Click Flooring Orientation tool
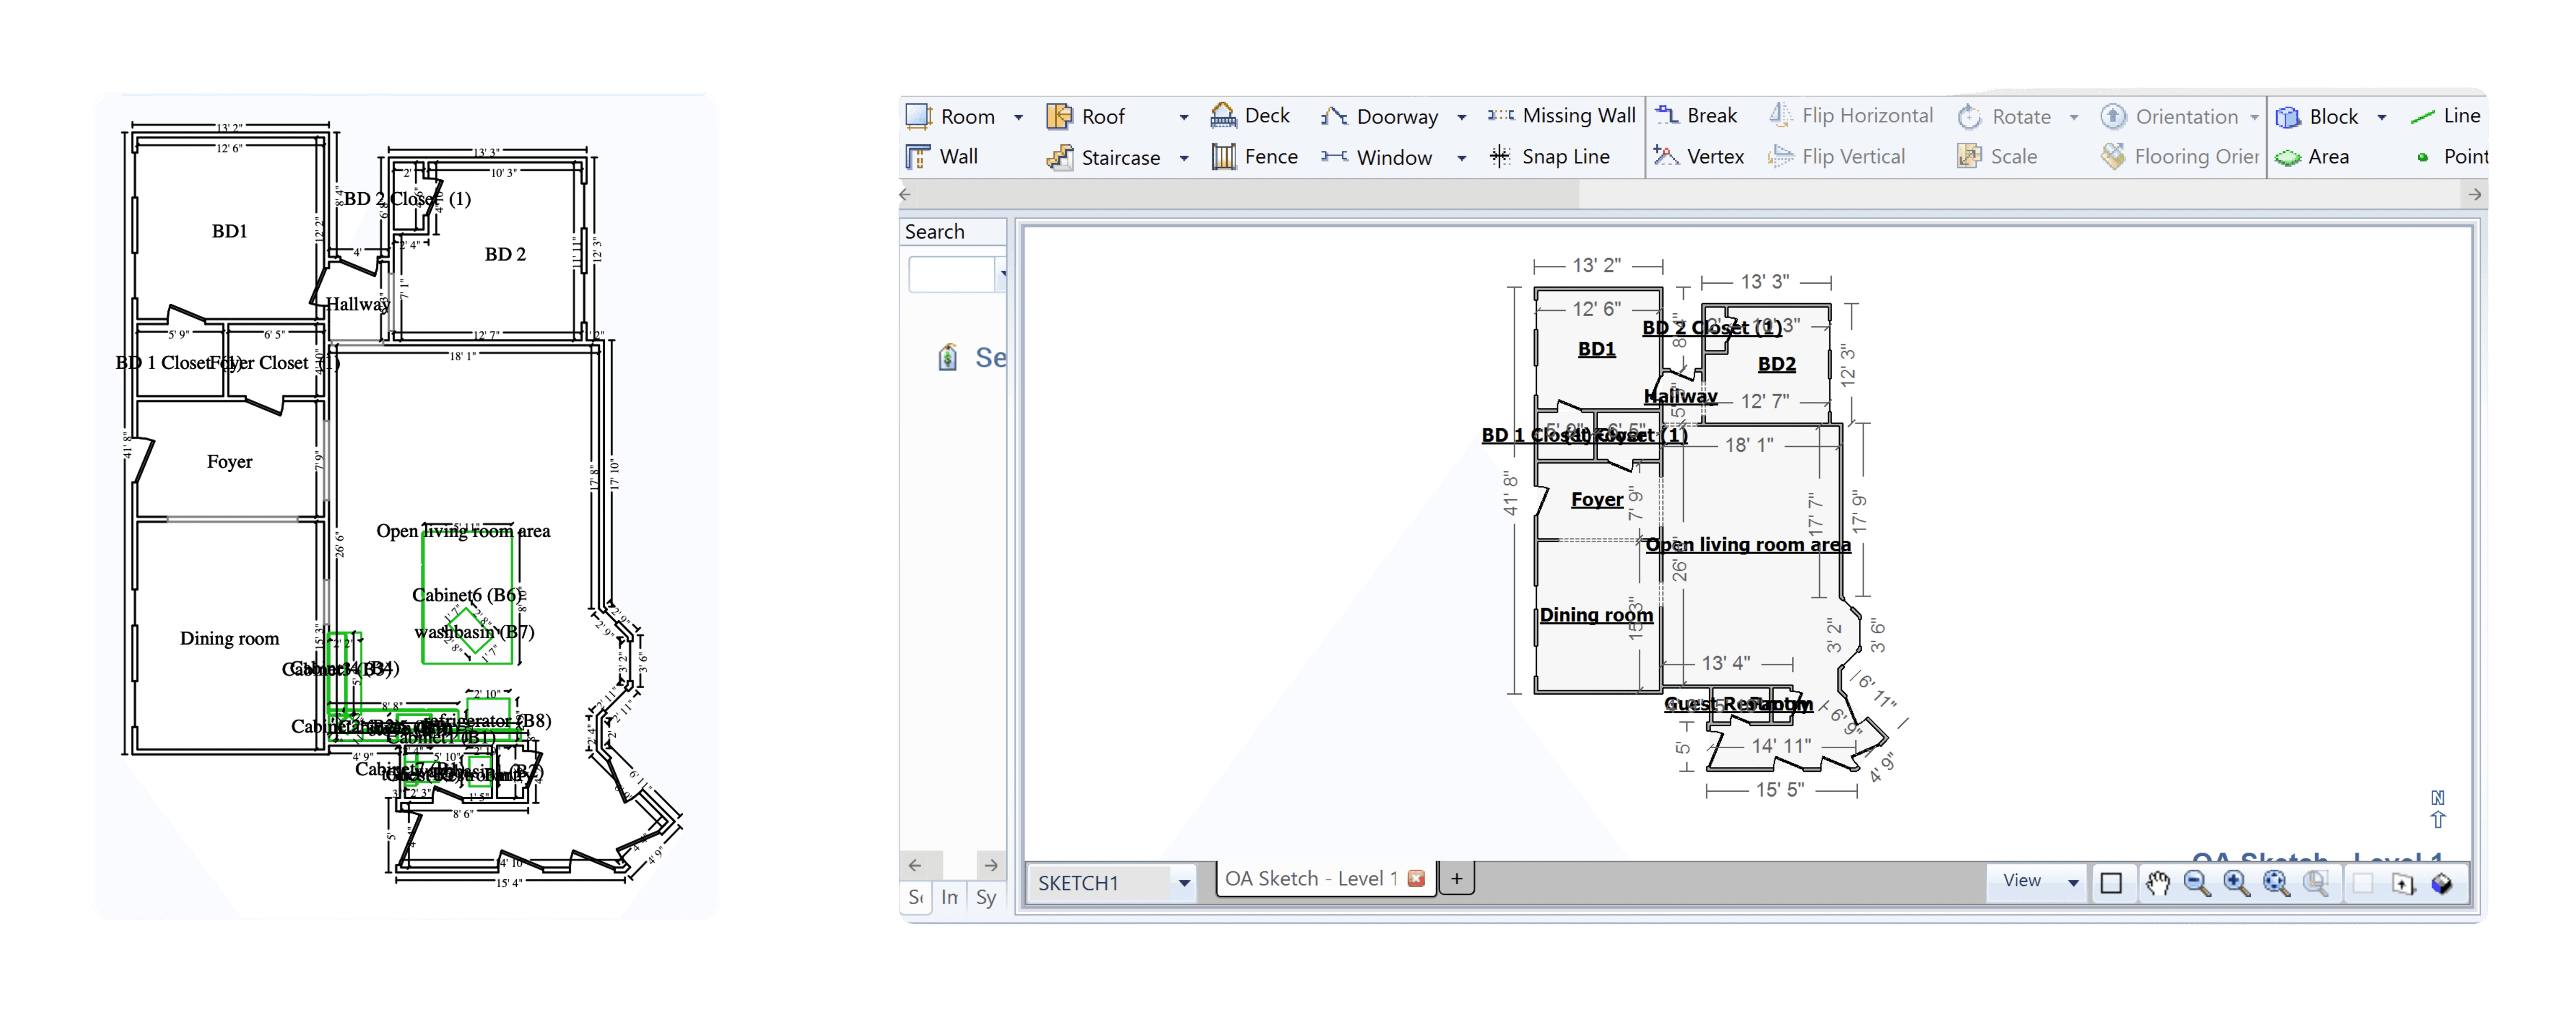 point(2180,157)
